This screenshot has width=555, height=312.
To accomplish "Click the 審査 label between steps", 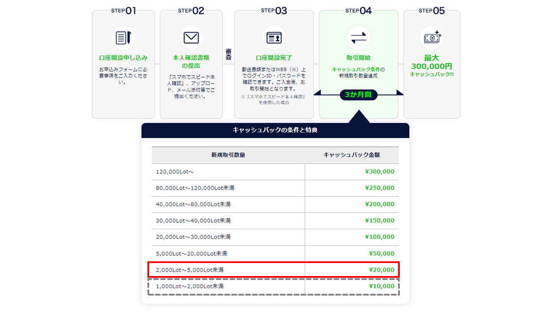I will point(229,55).
